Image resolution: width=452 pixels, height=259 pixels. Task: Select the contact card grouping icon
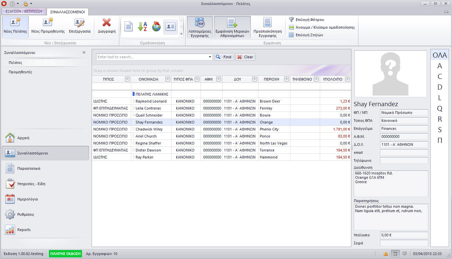[x=171, y=27]
